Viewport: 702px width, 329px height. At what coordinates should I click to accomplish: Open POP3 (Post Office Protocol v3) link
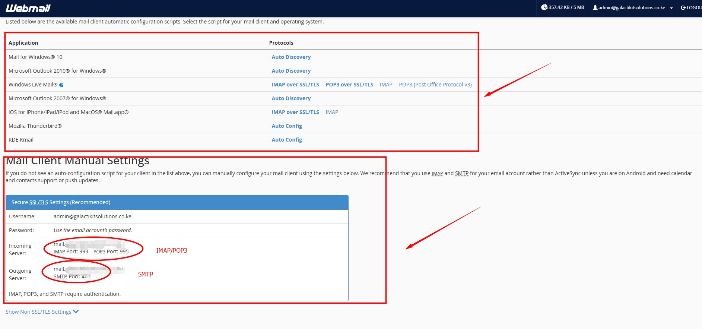[x=435, y=85]
